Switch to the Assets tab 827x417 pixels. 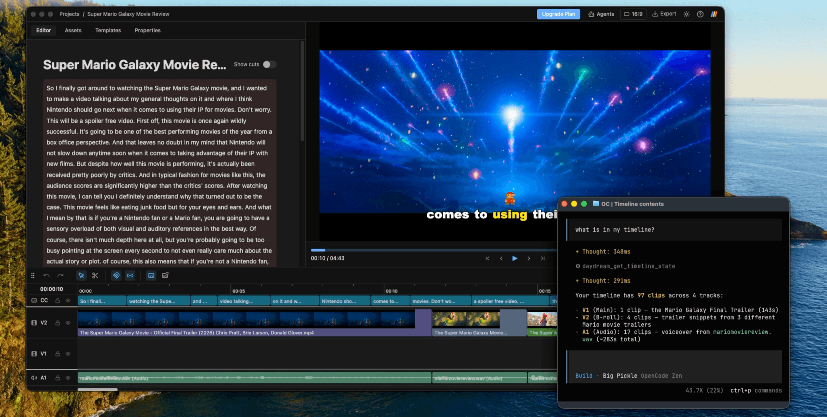pyautogui.click(x=73, y=30)
